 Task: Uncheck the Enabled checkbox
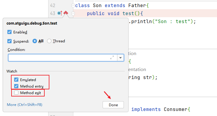coord(9,32)
